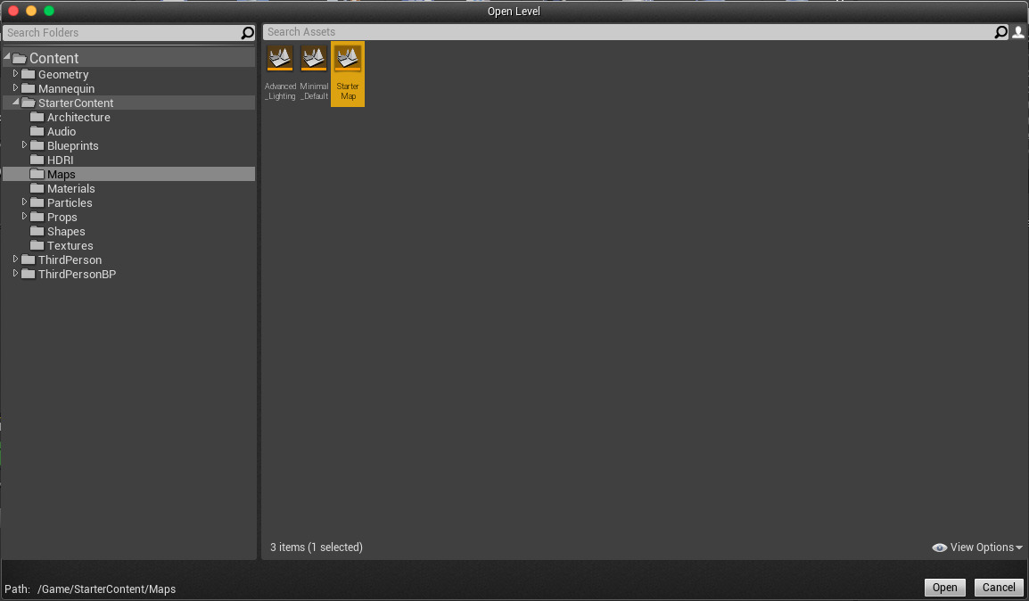Click the eye icon beside View Options
The width and height of the screenshot is (1029, 601).
pos(939,547)
